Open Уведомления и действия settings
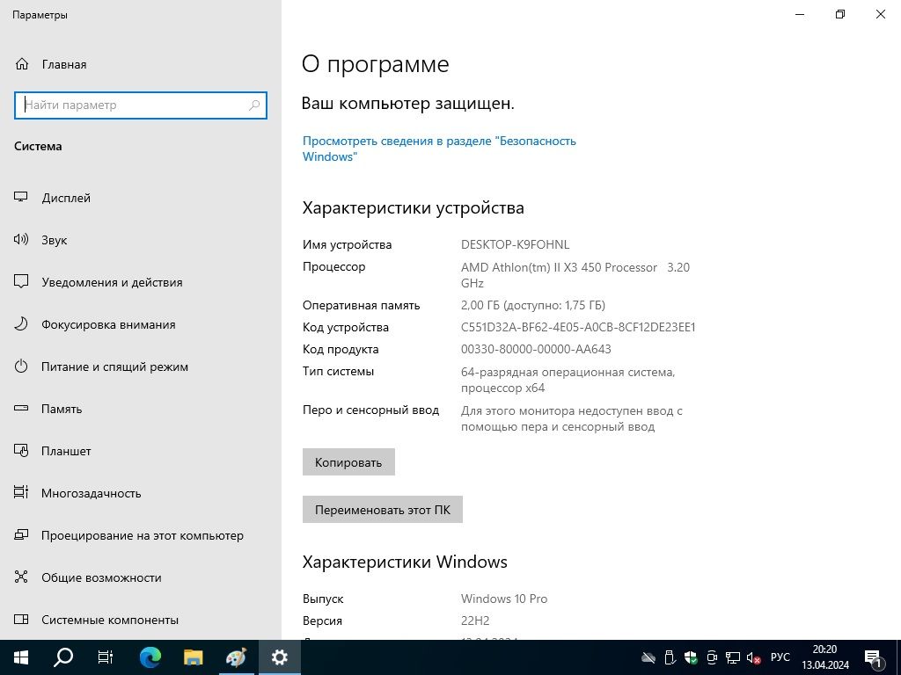 point(112,282)
